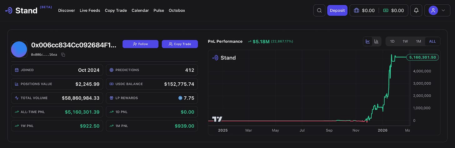The image size is (455, 148).
Task: Open notifications bell icon
Action: (x=416, y=10)
